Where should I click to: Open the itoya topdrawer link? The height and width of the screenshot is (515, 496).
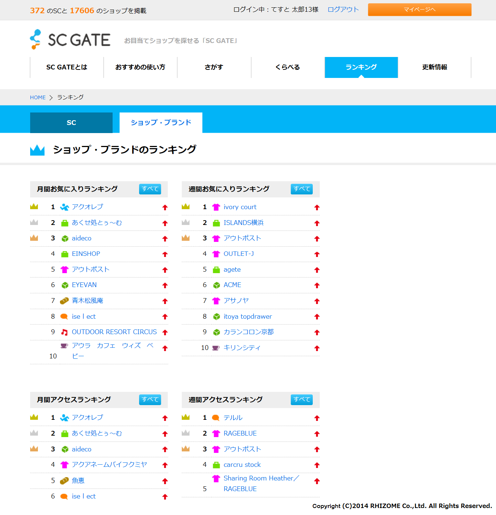[248, 316]
